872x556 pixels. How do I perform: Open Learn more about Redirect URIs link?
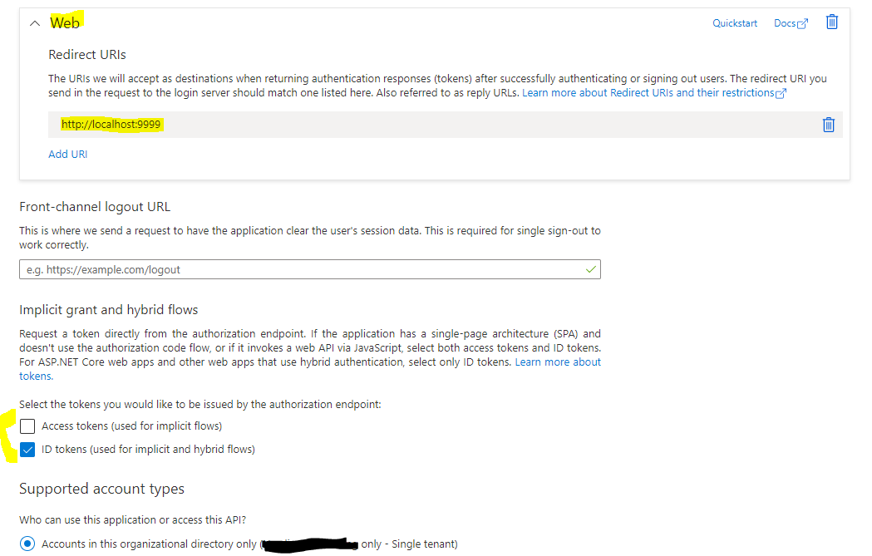(648, 93)
